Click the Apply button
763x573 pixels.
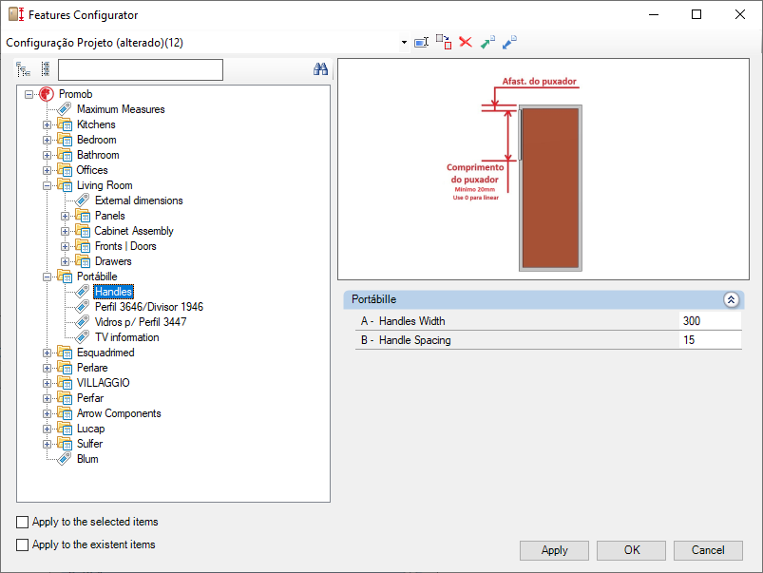pos(554,550)
